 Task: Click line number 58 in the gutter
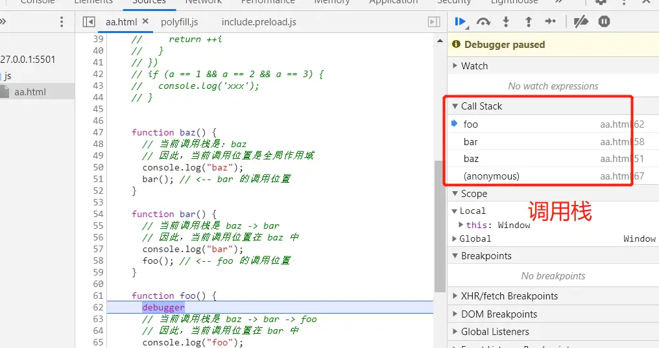(x=98, y=261)
